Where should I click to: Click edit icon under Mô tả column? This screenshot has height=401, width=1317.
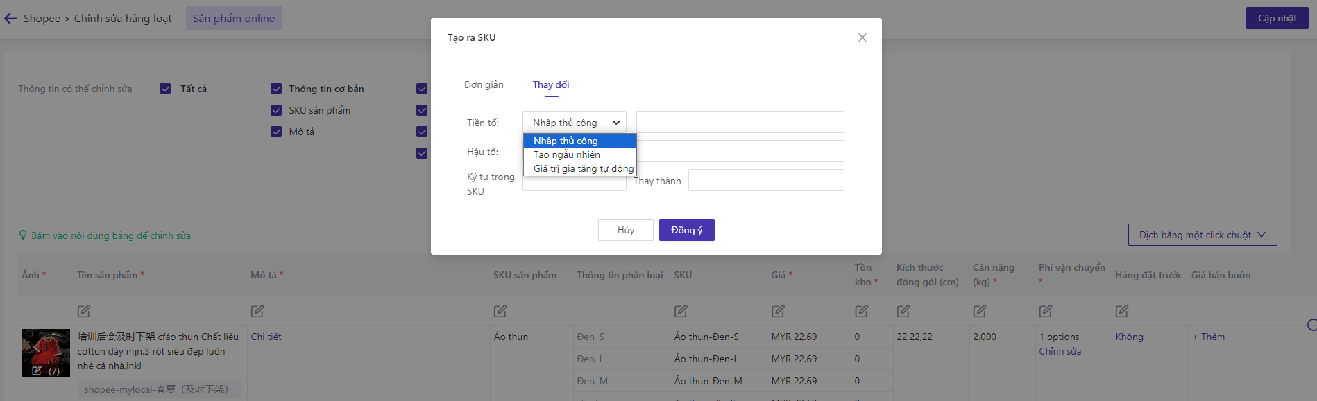257,311
